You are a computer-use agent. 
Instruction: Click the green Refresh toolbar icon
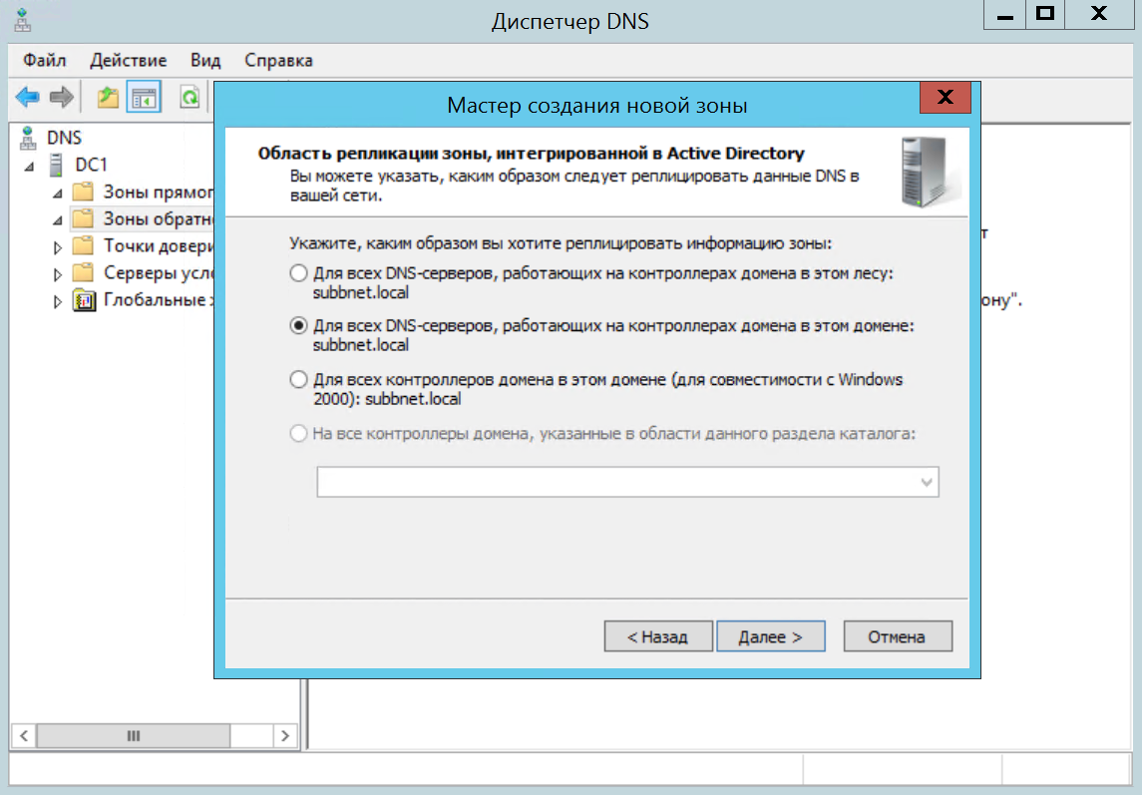188,97
